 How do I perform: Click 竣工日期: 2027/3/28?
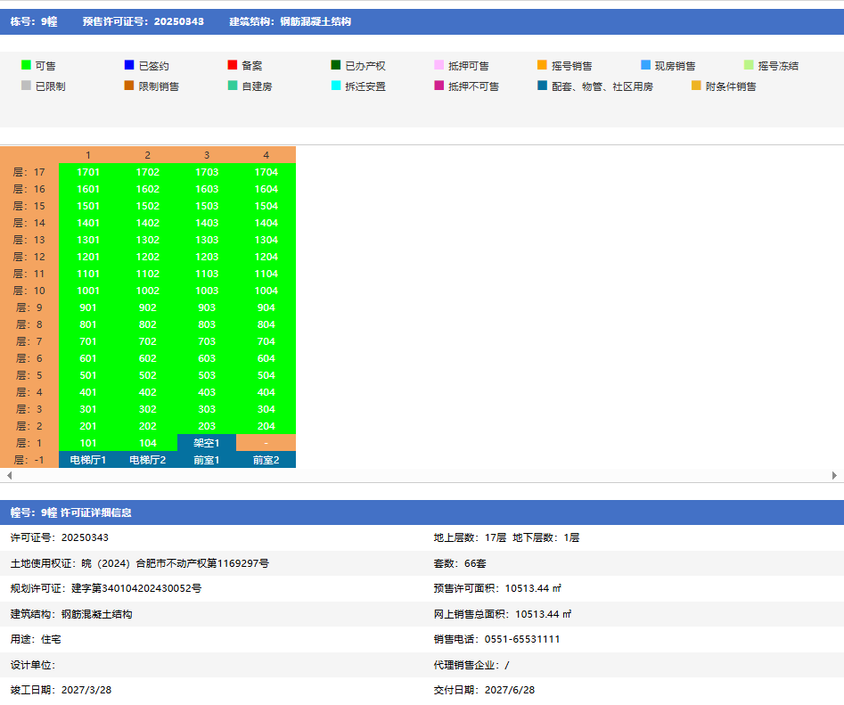click(61, 690)
